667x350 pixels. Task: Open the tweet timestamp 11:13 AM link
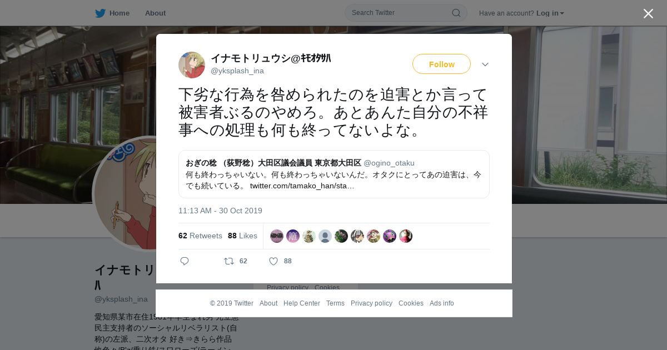pyautogui.click(x=220, y=211)
